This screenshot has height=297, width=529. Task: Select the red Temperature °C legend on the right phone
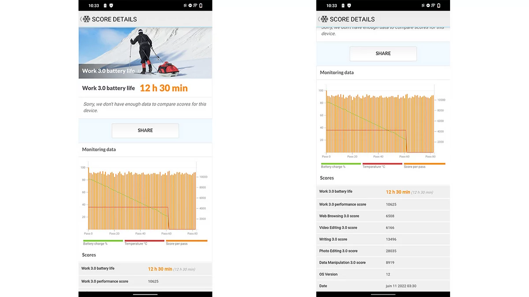[382, 165]
